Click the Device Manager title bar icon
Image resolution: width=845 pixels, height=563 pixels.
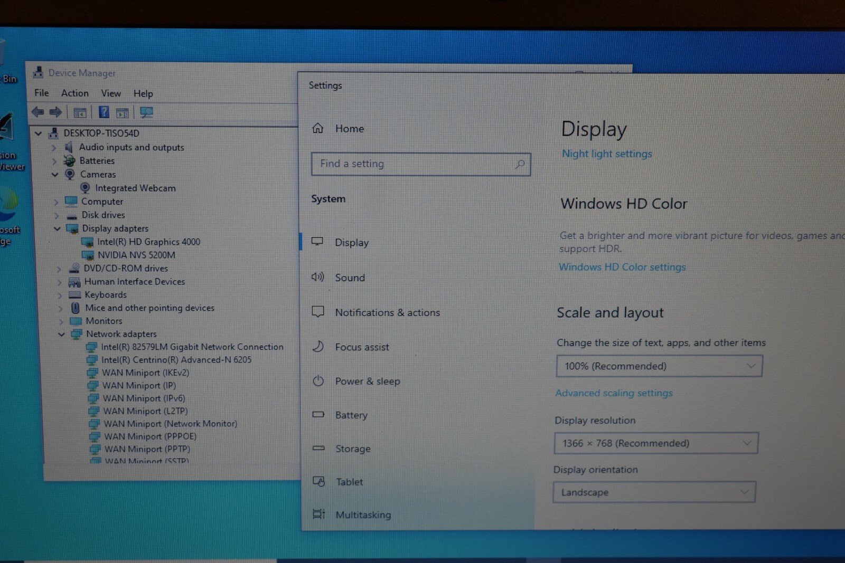point(38,72)
